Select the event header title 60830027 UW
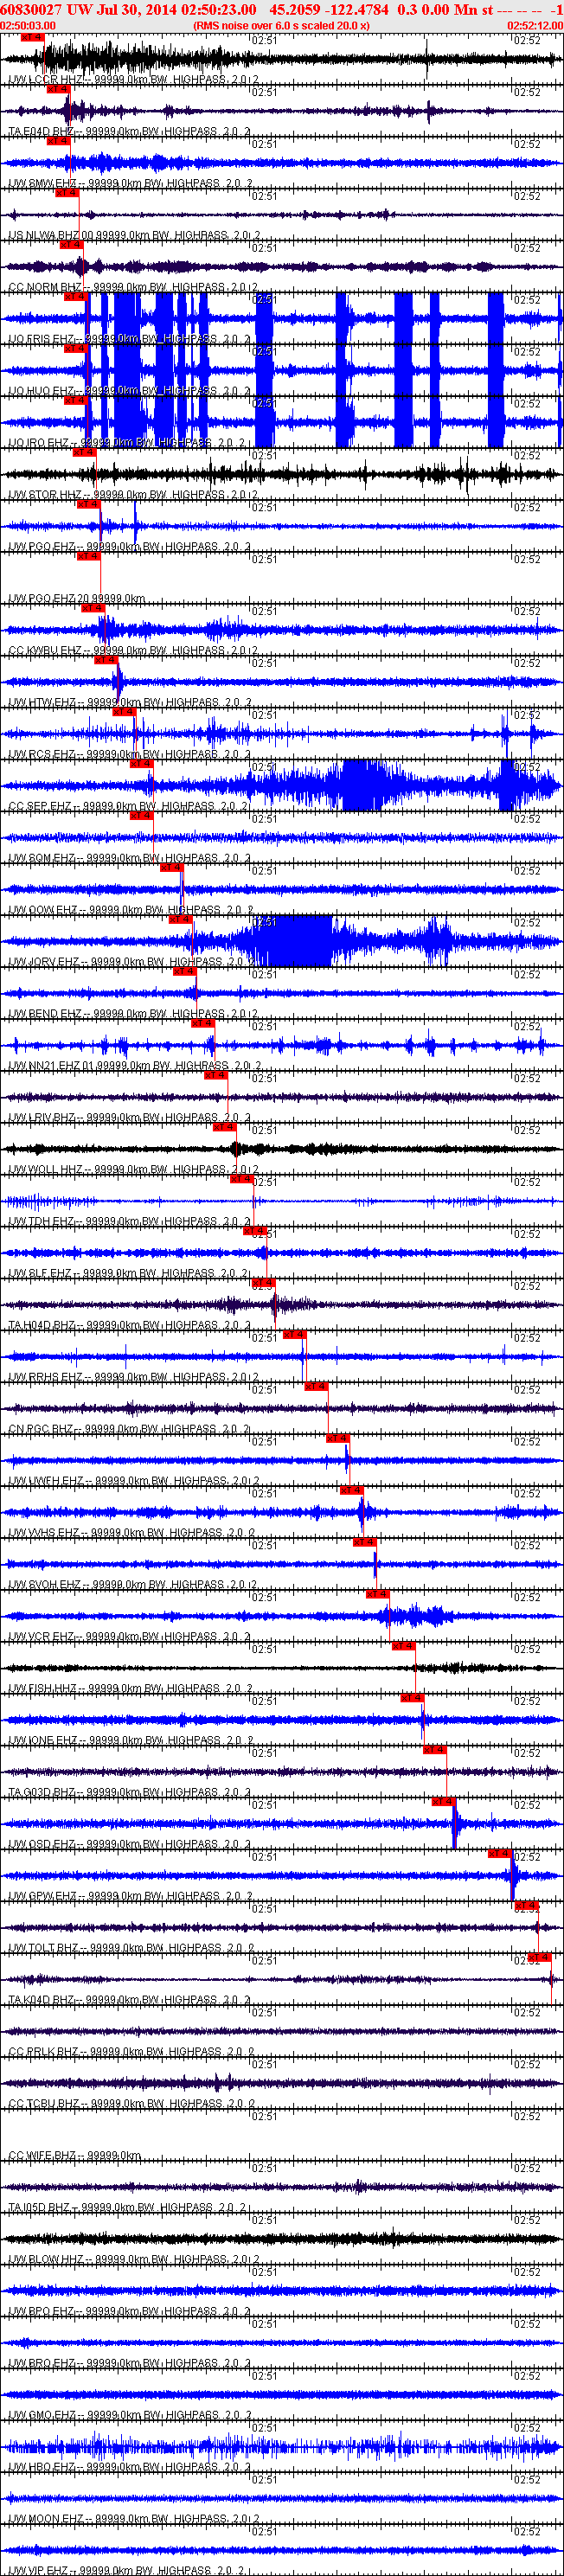The image size is (564, 2576). [45, 9]
